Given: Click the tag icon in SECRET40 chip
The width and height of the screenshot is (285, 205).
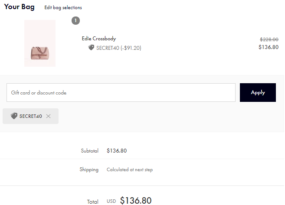Looking at the screenshot, I should tap(14, 116).
